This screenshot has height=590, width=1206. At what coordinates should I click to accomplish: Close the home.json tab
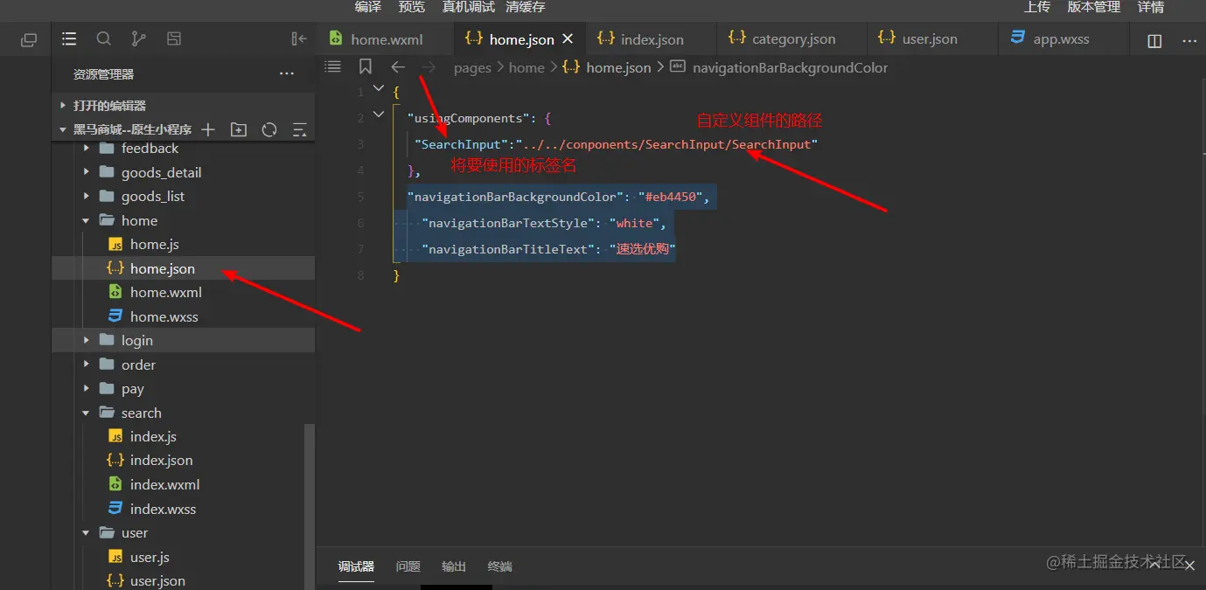coord(568,38)
